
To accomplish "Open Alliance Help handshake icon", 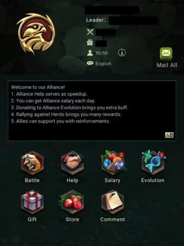I will pyautogui.click(x=73, y=163).
